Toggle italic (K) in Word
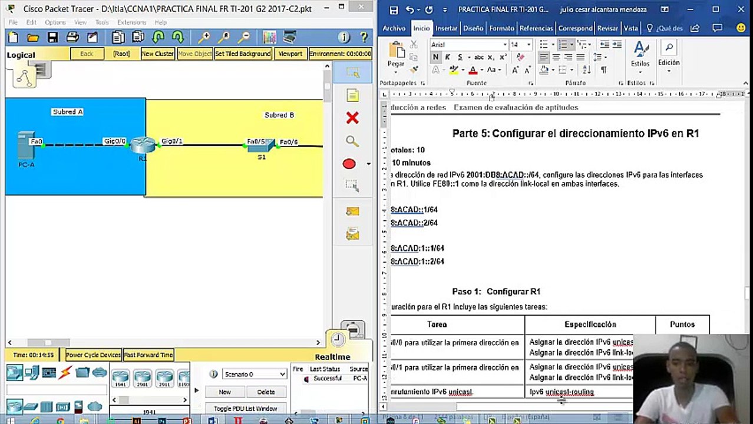 (448, 57)
